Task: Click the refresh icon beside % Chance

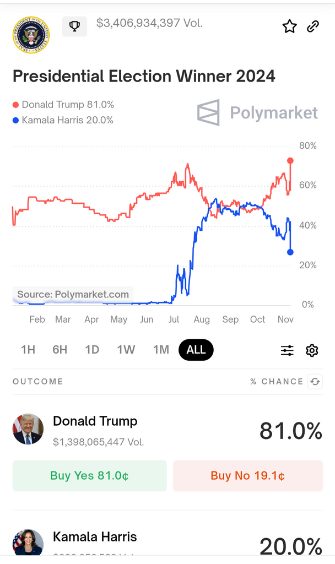Action: pos(315,381)
